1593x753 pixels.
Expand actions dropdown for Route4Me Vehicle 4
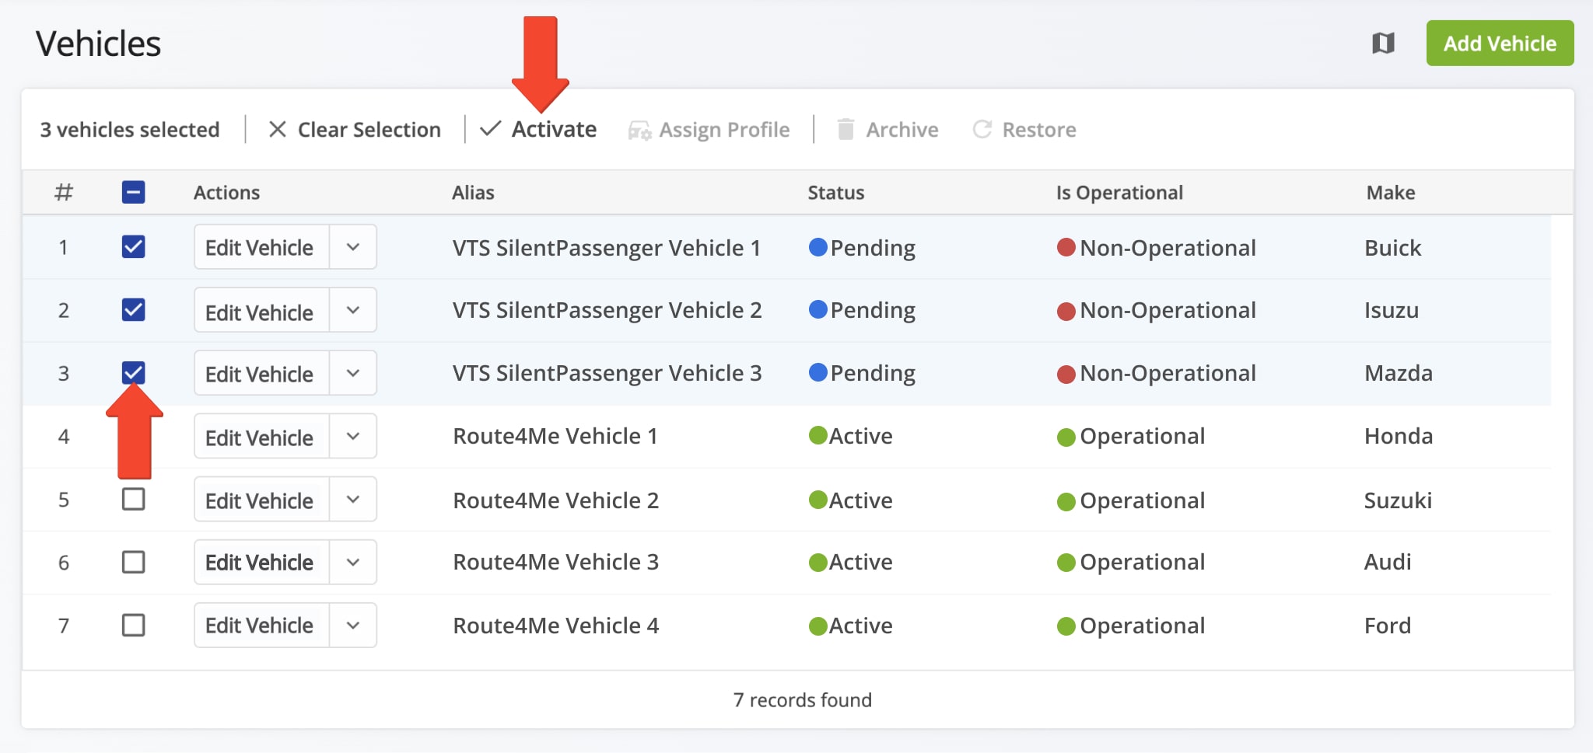pyautogui.click(x=353, y=625)
